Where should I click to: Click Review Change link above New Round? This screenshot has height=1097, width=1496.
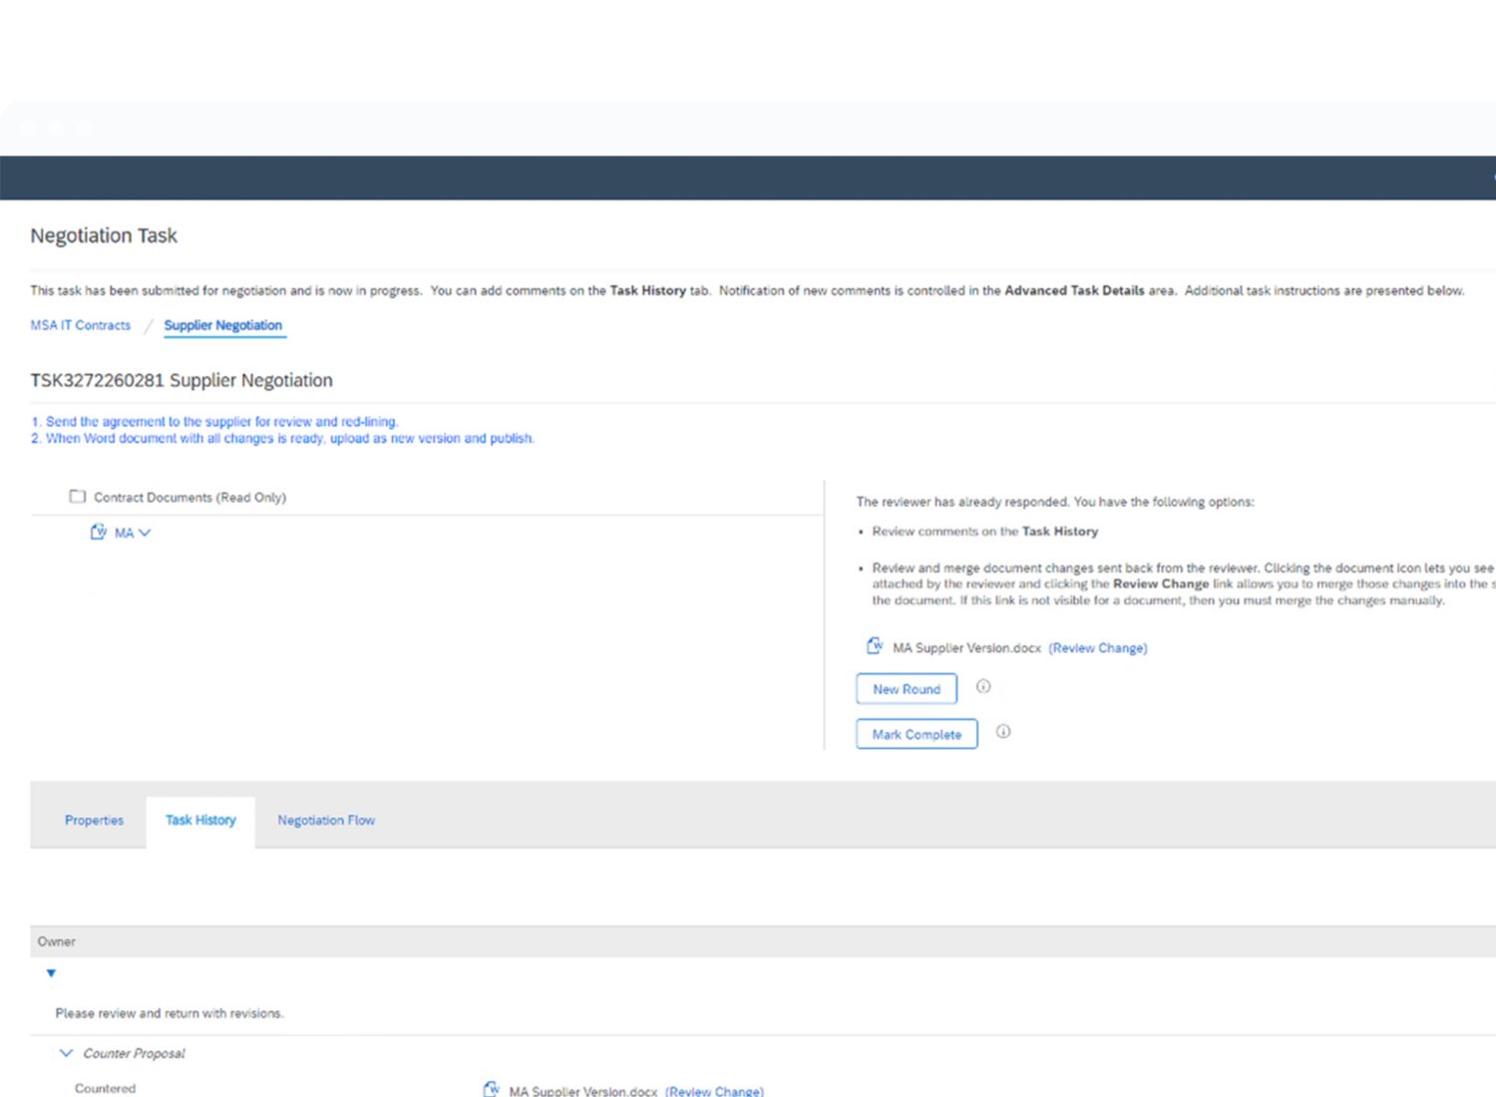point(1097,648)
